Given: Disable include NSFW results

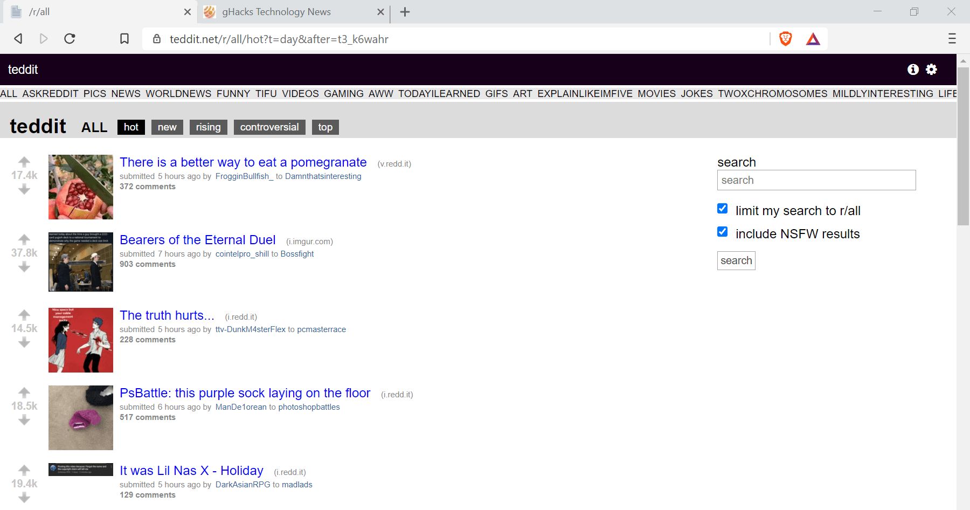Looking at the screenshot, I should (x=722, y=231).
